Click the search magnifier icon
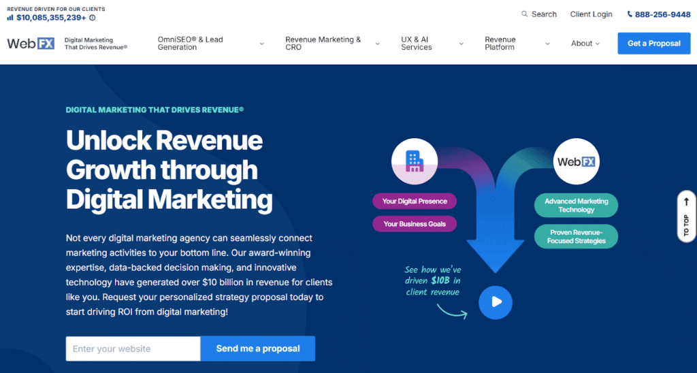 [525, 14]
